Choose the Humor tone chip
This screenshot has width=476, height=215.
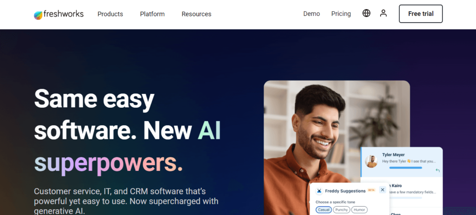coord(359,209)
